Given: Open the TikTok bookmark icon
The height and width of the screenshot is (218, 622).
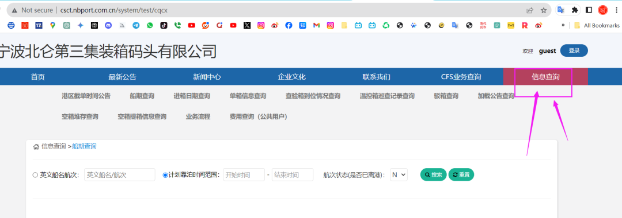Looking at the screenshot, I should tap(164, 25).
